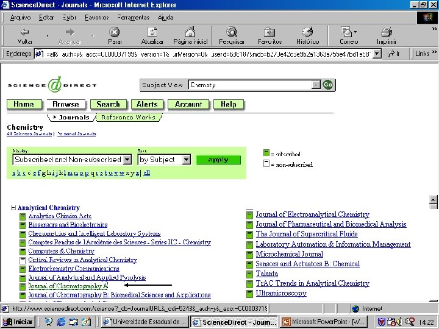
Task: Click the Avançar forward arrow icon
Action: tap(70, 32)
